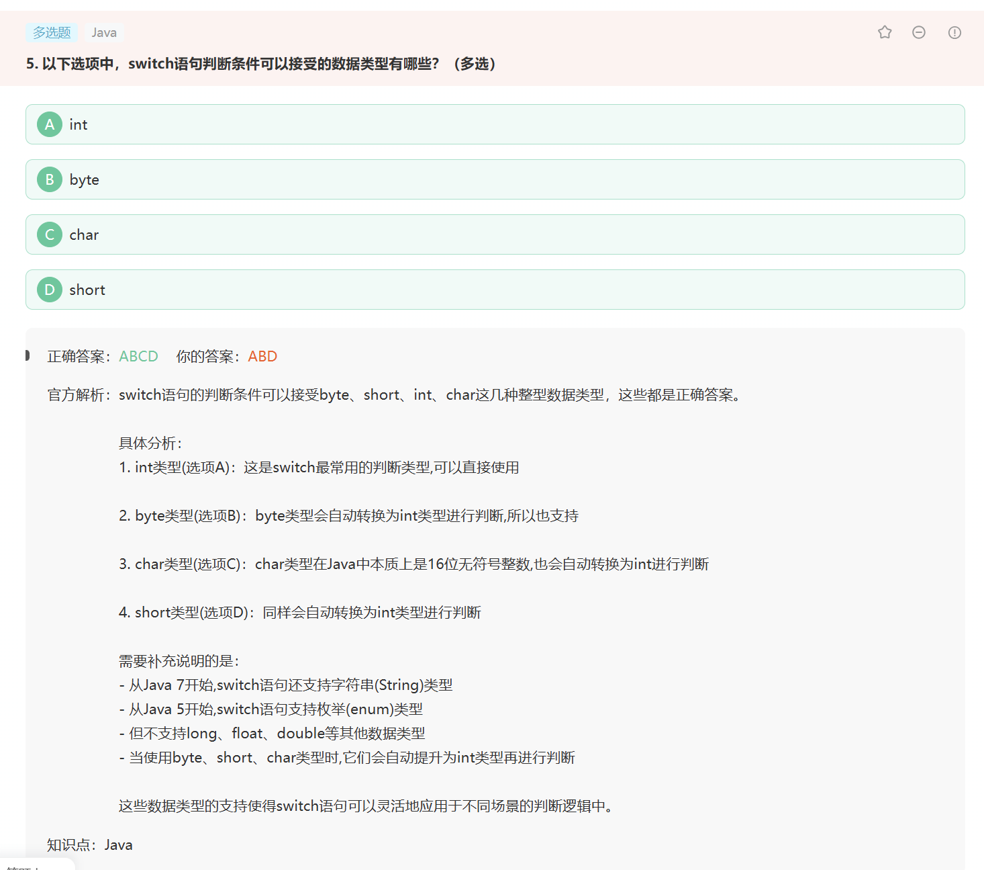Click the Java knowledge point link
The width and height of the screenshot is (984, 870).
[x=119, y=844]
